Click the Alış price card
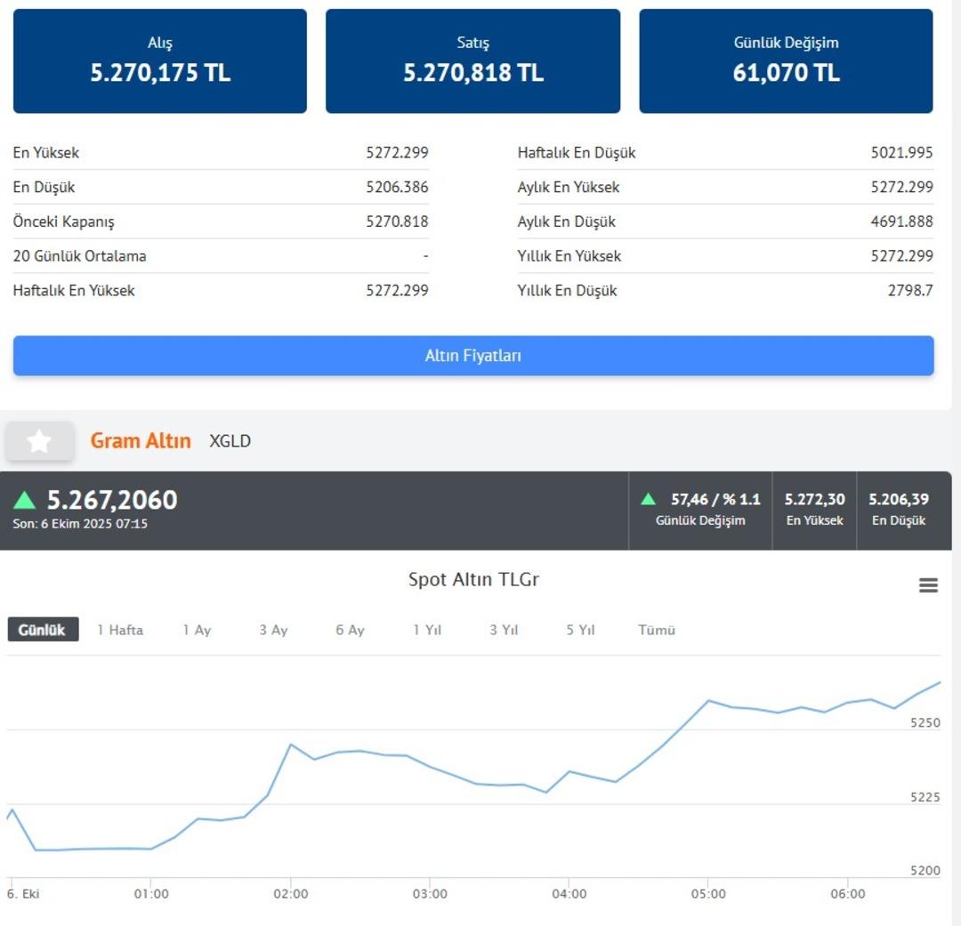Screen dimensions: 961x926 click(x=160, y=61)
